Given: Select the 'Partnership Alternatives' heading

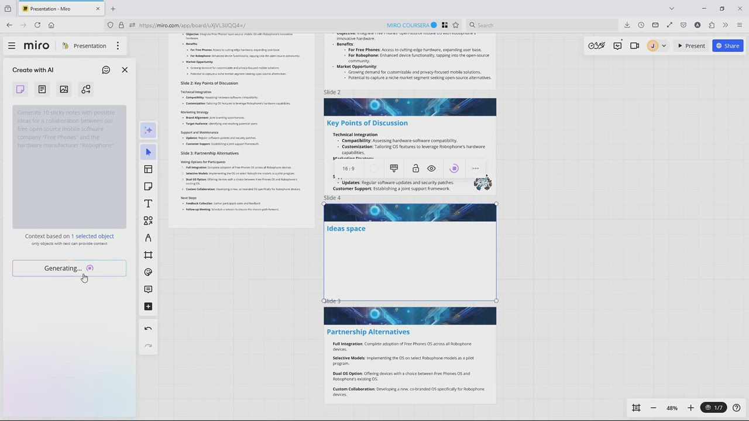Looking at the screenshot, I should [368, 332].
